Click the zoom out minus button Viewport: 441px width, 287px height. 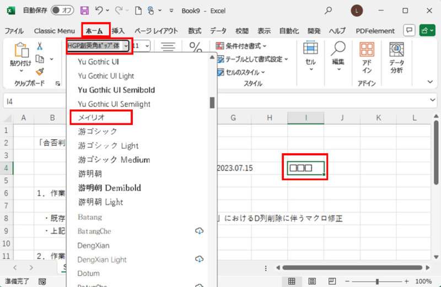(x=347, y=281)
